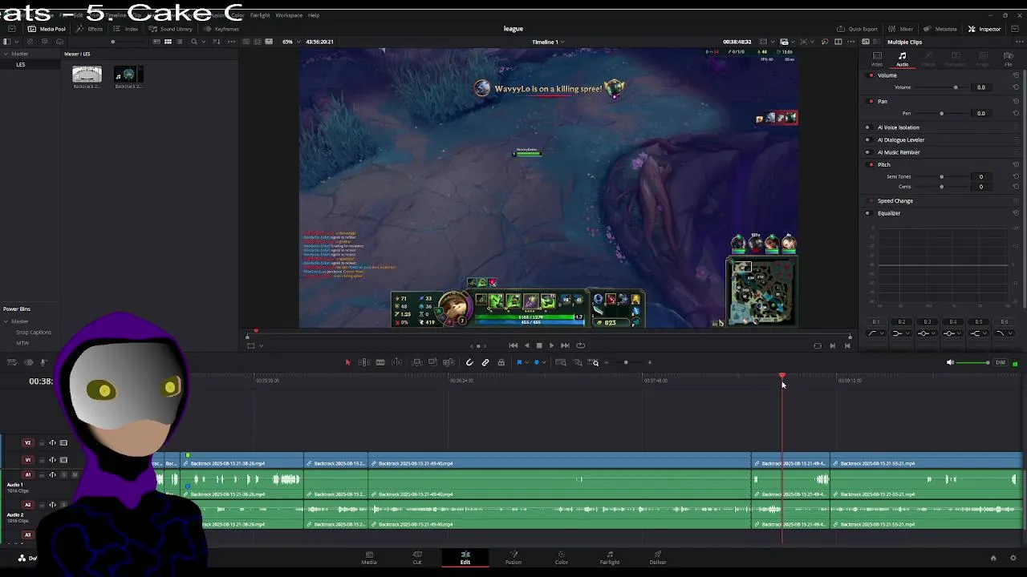Open the Metadata panel
This screenshot has height=577, width=1027.
[x=940, y=29]
